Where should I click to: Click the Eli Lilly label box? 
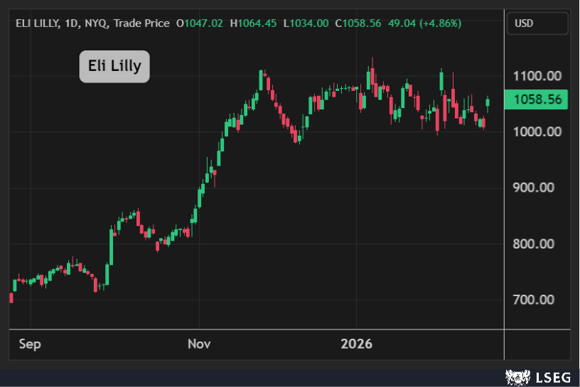click(114, 67)
